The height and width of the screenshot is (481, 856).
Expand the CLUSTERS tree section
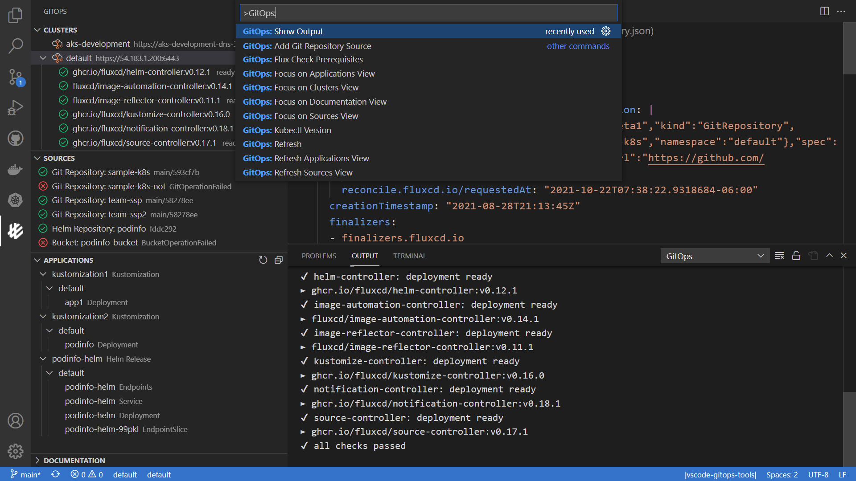click(x=37, y=29)
